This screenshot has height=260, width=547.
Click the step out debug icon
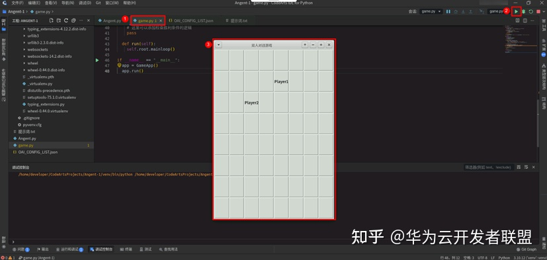point(470,11)
